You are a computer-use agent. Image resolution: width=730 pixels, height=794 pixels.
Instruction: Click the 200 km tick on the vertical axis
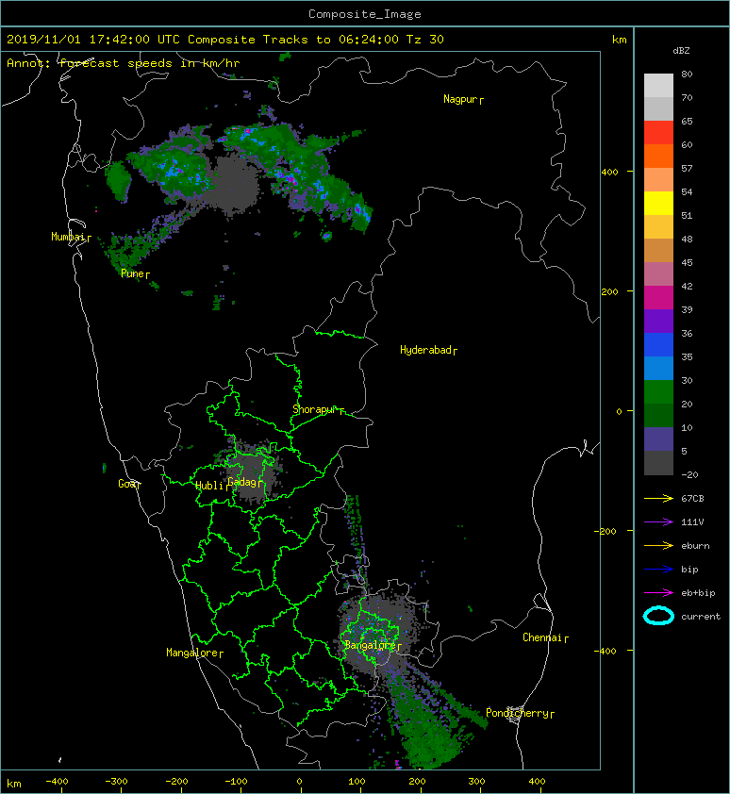pos(610,291)
